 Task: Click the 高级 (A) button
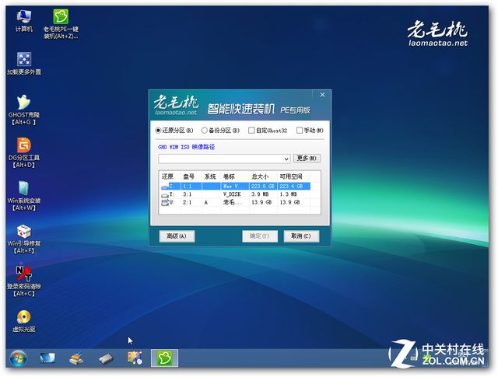(x=177, y=236)
